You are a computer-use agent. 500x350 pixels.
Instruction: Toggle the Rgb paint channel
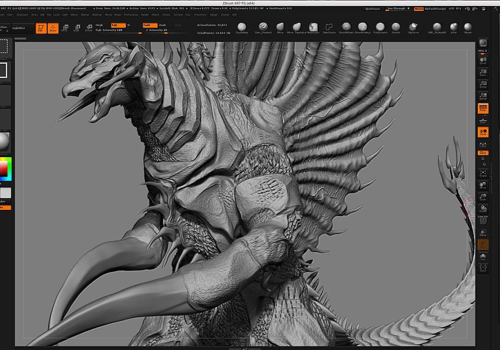(118, 25)
